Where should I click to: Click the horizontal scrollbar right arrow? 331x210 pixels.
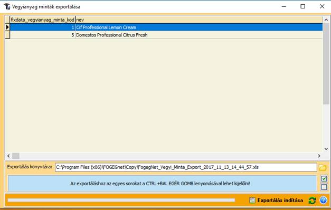point(319,156)
